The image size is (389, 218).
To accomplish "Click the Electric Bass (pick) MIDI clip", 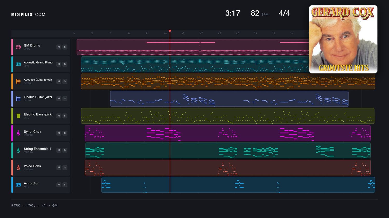I will (228, 116).
